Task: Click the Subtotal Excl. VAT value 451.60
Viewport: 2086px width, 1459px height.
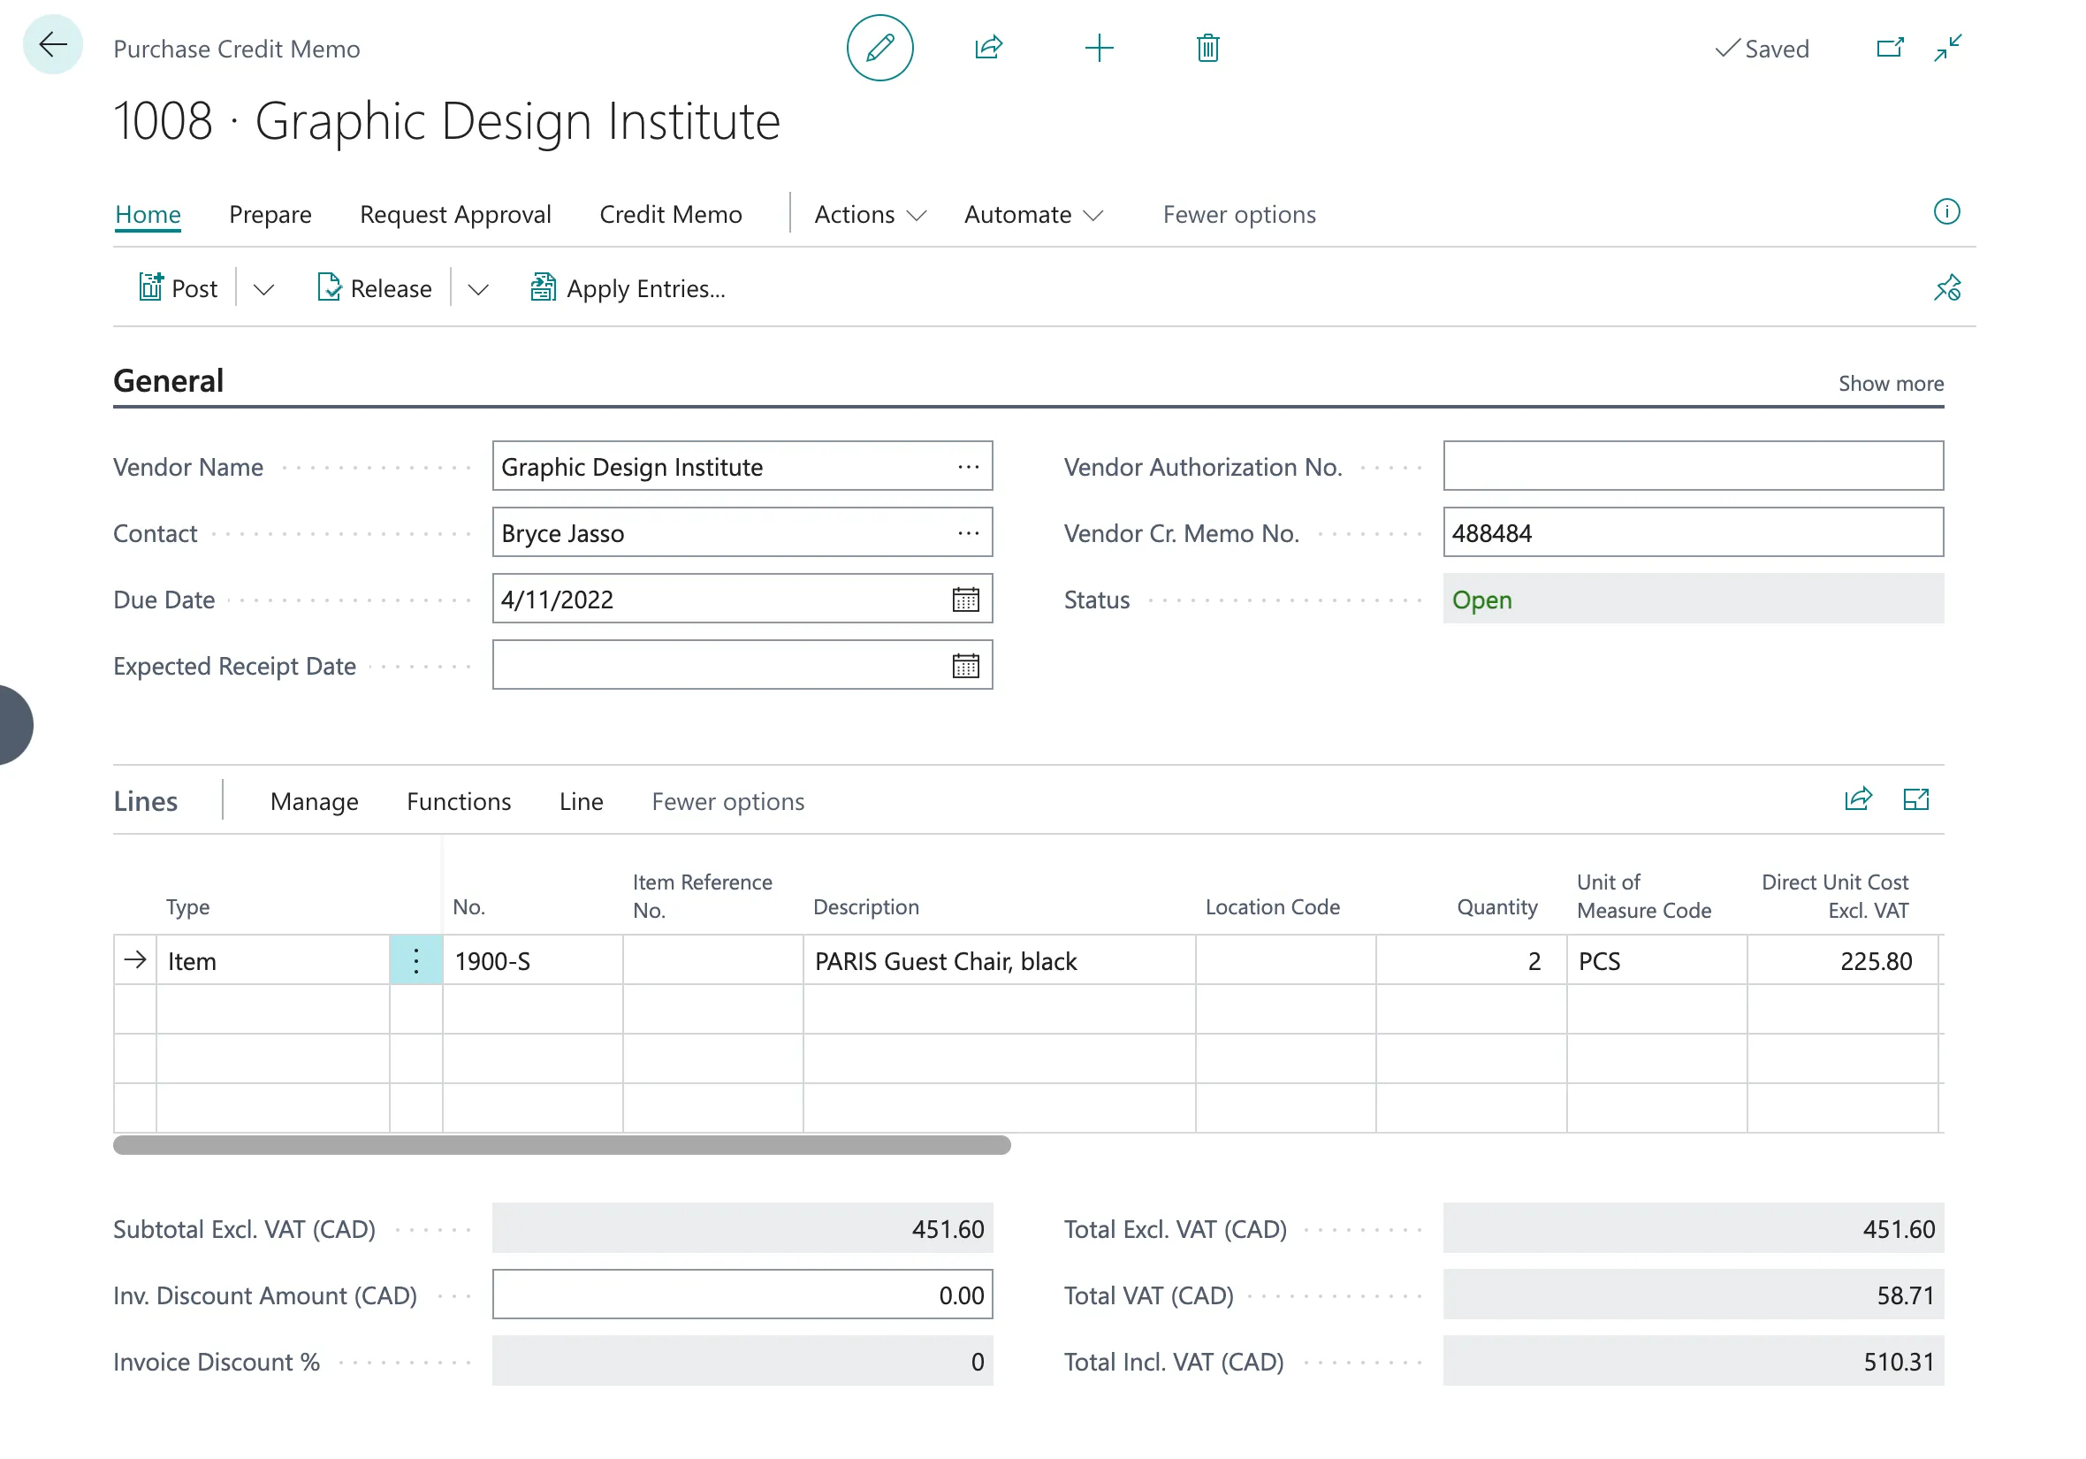Action: click(742, 1228)
